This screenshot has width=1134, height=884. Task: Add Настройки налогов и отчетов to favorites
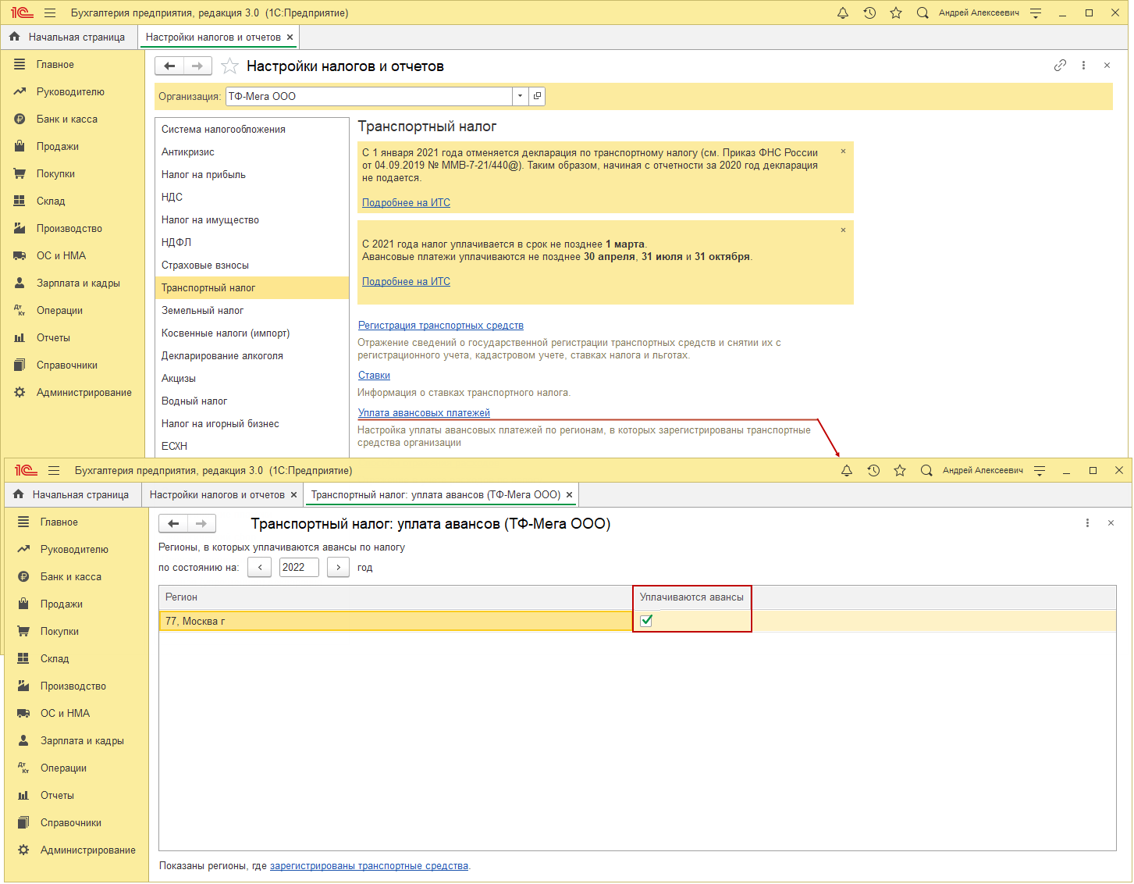point(229,66)
